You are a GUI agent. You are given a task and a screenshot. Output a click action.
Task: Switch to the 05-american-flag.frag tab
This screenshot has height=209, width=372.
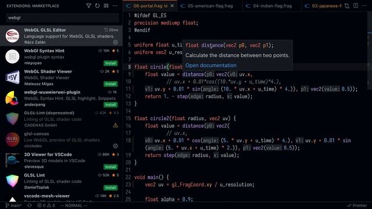[x=210, y=6]
